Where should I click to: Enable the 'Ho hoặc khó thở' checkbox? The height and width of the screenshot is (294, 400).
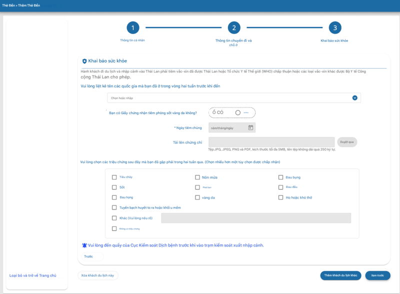tap(281, 197)
